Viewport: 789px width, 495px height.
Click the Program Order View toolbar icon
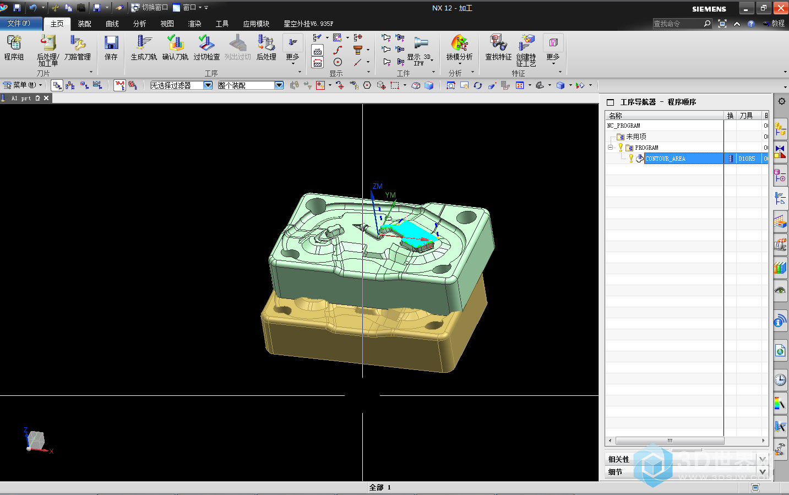[x=57, y=85]
